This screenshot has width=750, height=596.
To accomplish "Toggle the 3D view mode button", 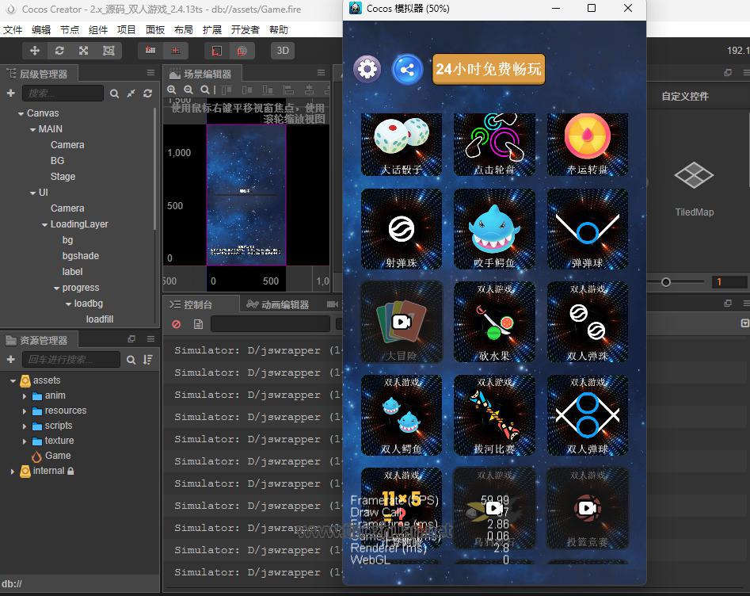I will point(283,50).
